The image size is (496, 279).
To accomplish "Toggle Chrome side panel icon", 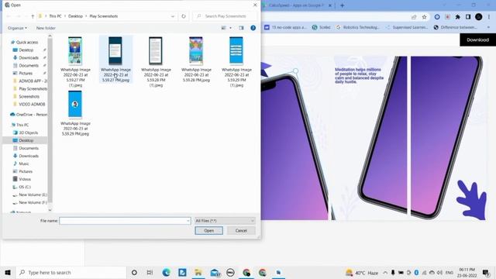I will point(468,17).
